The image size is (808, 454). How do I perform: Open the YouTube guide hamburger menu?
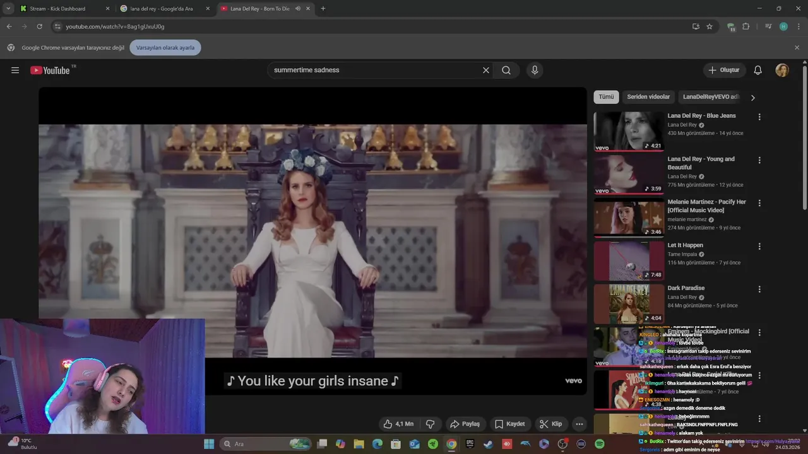[15, 70]
